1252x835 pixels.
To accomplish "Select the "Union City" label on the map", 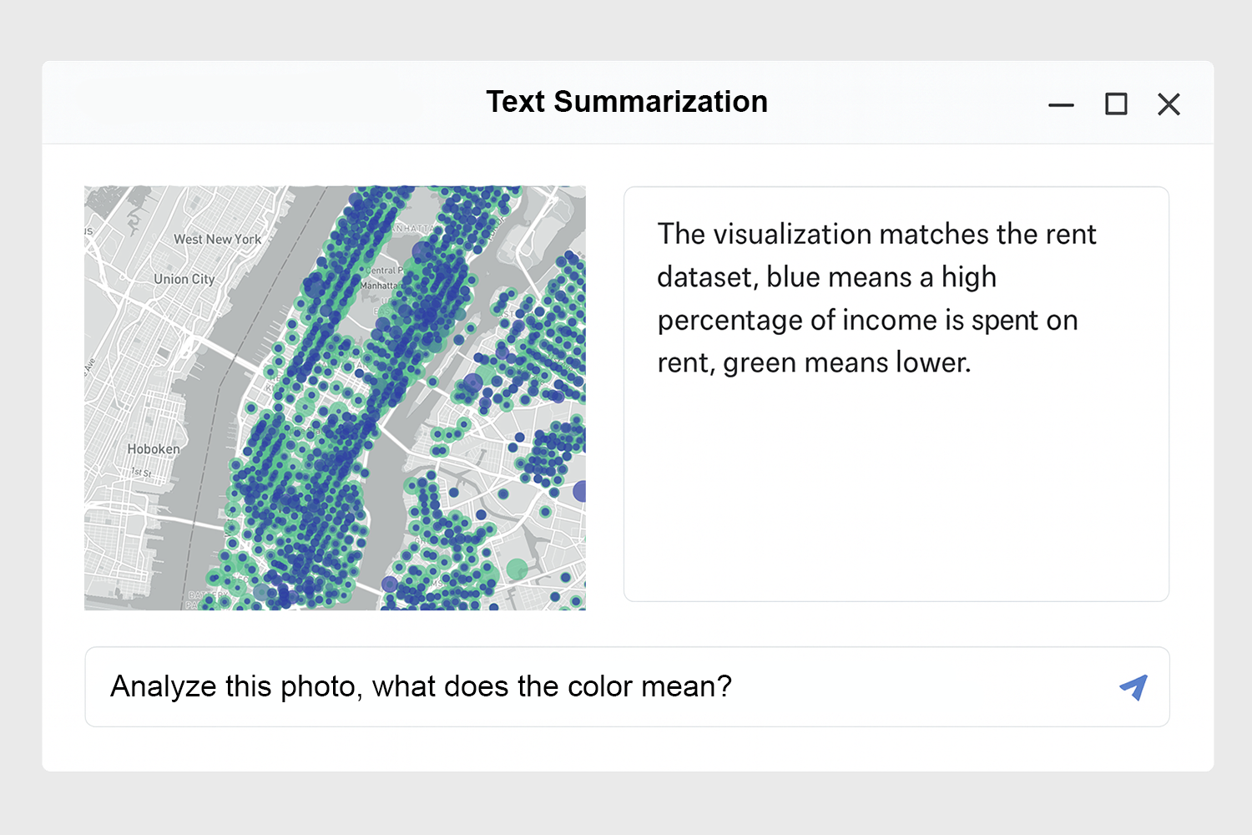I will click(184, 279).
